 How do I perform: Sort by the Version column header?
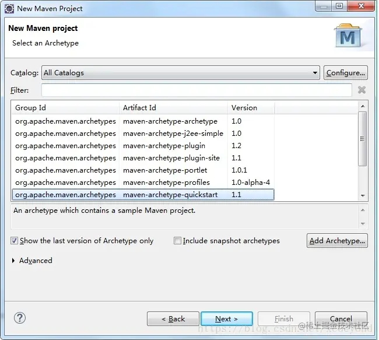[251, 108]
